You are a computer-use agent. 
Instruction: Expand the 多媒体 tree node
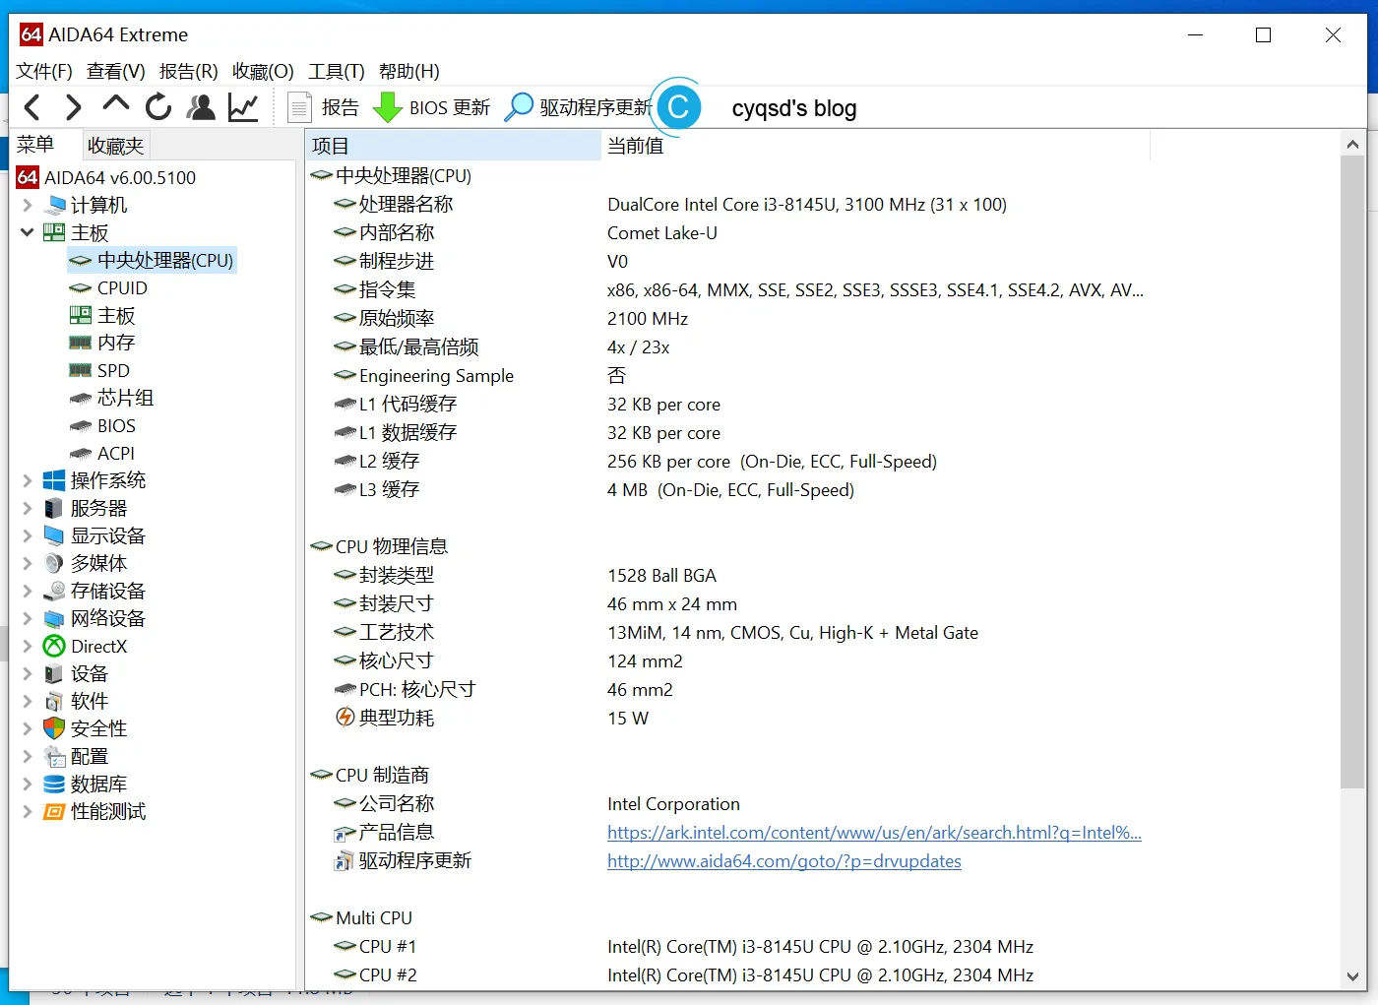[x=27, y=563]
